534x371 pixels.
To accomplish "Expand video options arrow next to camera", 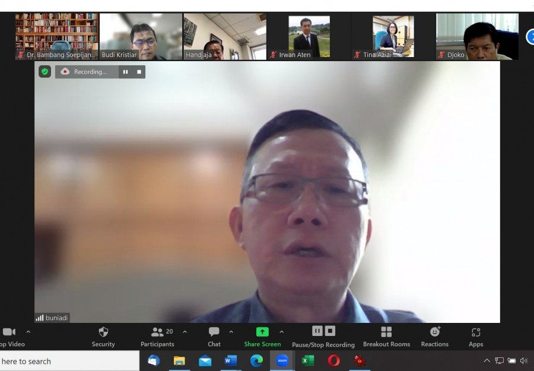I will pos(28,331).
